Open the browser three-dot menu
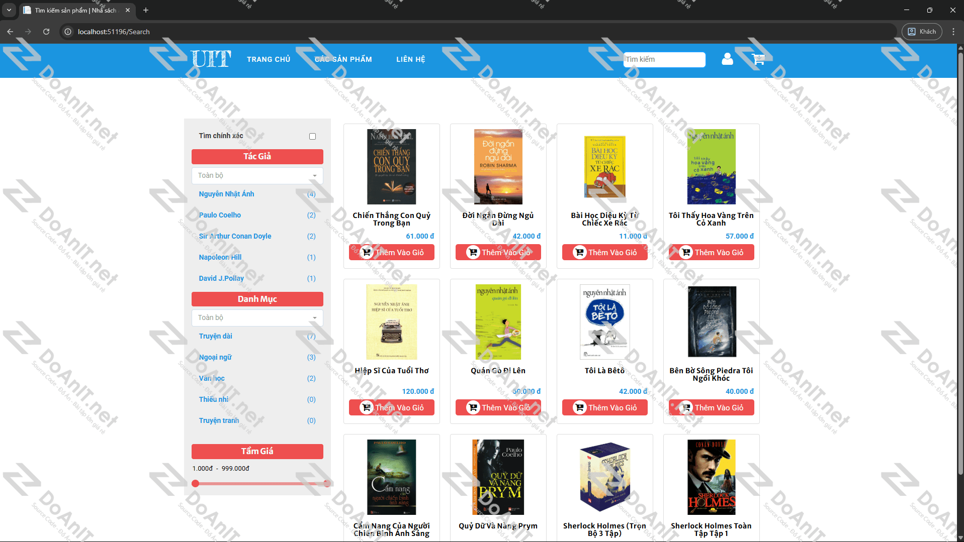Screen dimensions: 964x542 pos(953,32)
